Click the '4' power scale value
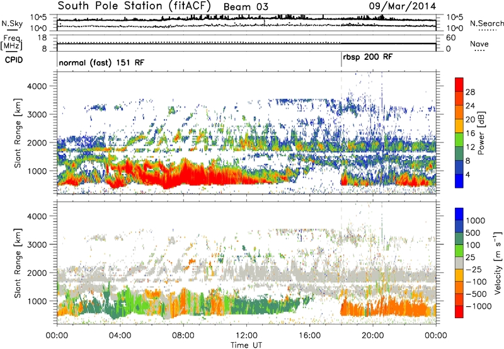 click(x=467, y=174)
